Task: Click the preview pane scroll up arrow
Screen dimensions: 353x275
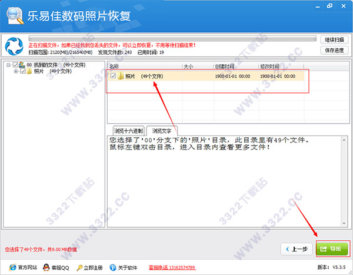Action: pyautogui.click(x=344, y=140)
